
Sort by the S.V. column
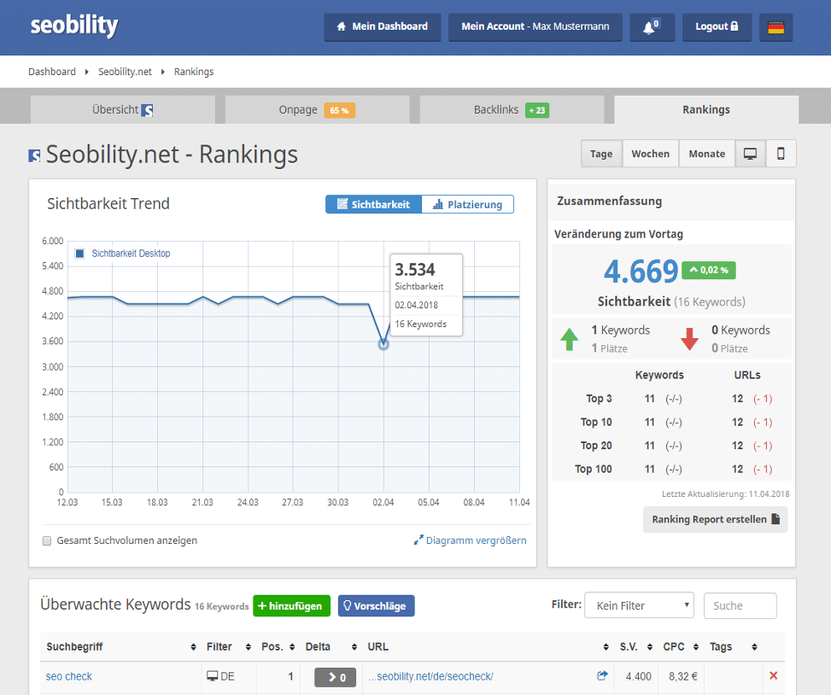click(636, 647)
